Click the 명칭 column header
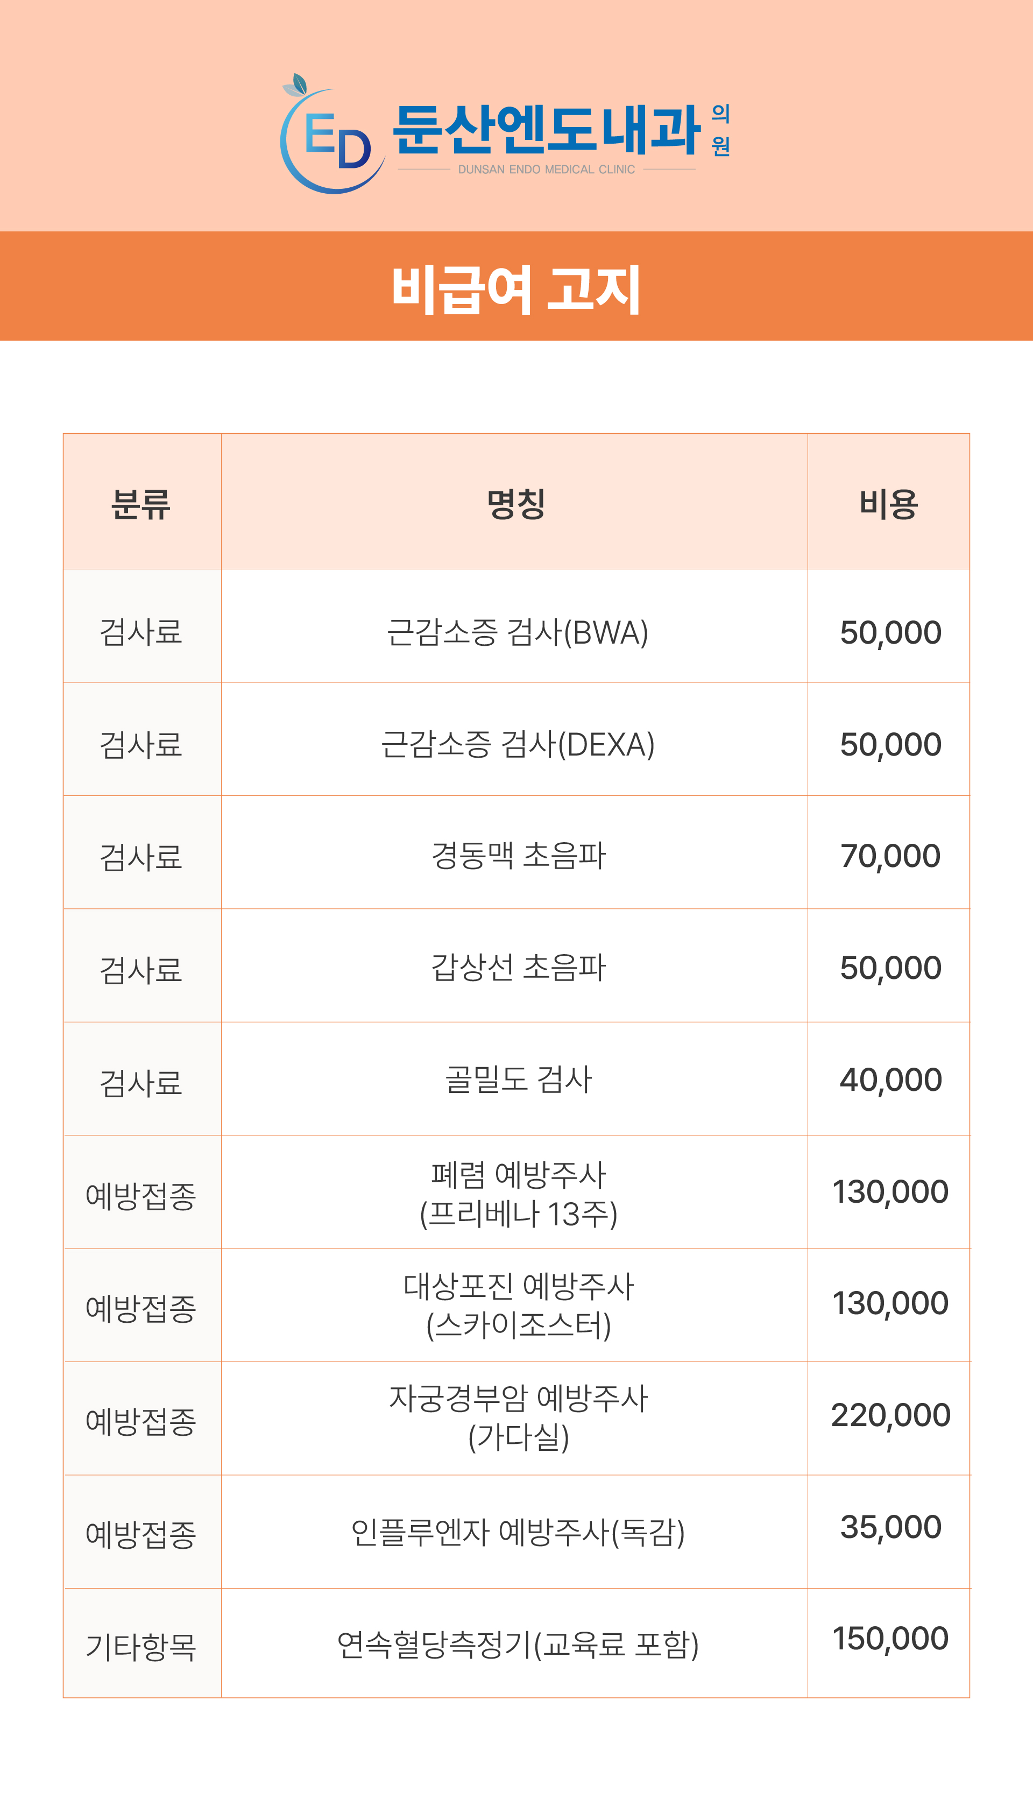This screenshot has width=1033, height=1799. click(516, 505)
